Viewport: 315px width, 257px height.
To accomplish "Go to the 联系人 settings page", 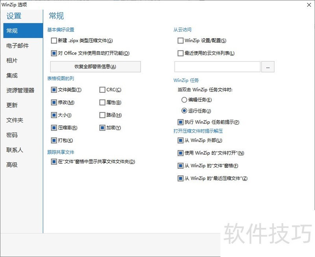I will pyautogui.click(x=23, y=150).
